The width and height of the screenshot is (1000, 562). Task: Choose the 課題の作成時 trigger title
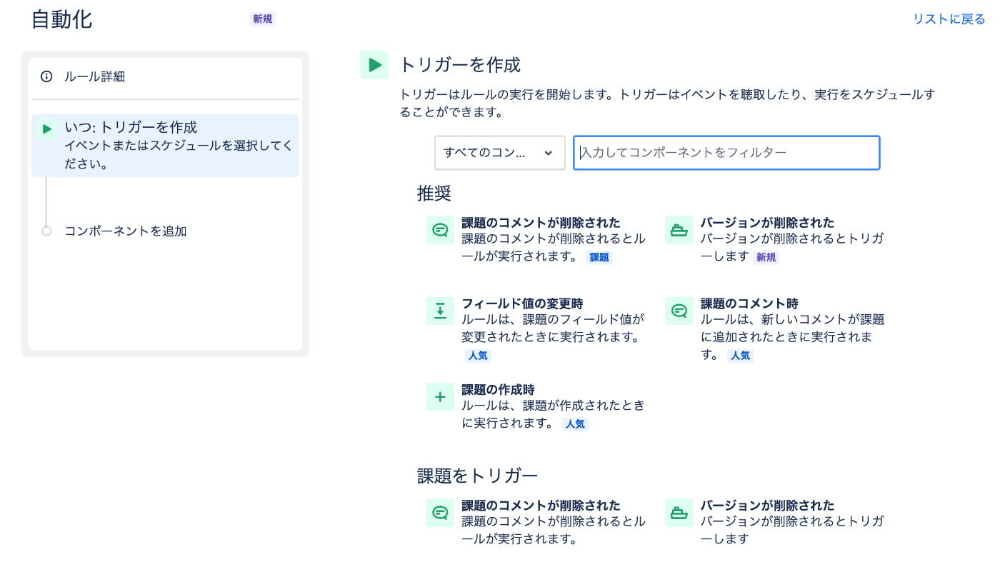pos(498,390)
